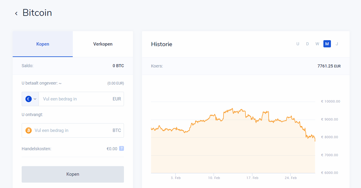This screenshot has width=361, height=188.
Task: Click the 7761.25 EUR rate value
Action: click(329, 66)
